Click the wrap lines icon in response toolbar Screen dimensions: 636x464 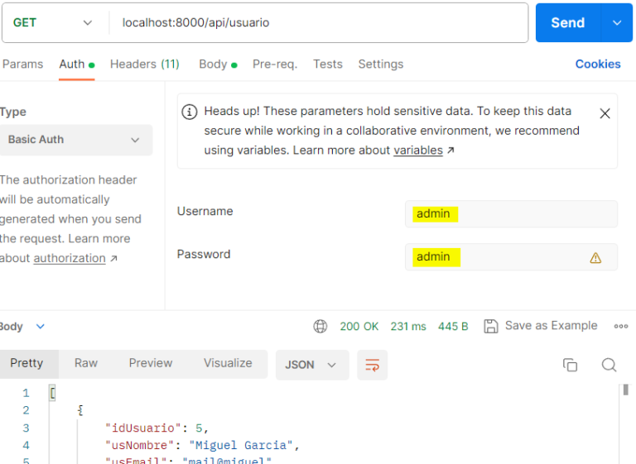click(x=372, y=365)
